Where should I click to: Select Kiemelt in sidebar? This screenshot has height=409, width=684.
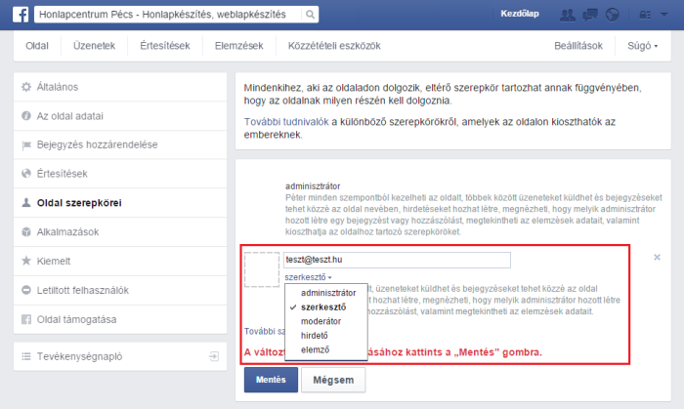(x=120, y=261)
